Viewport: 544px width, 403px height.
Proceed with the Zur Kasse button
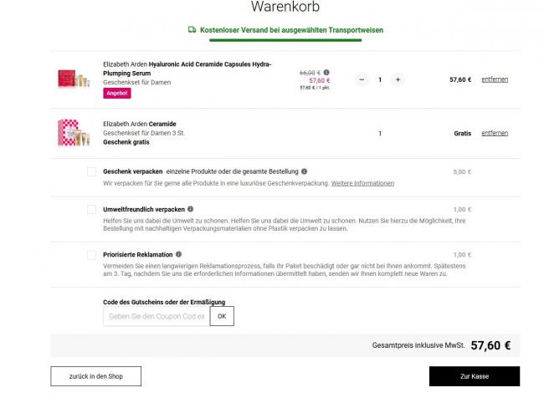point(475,376)
